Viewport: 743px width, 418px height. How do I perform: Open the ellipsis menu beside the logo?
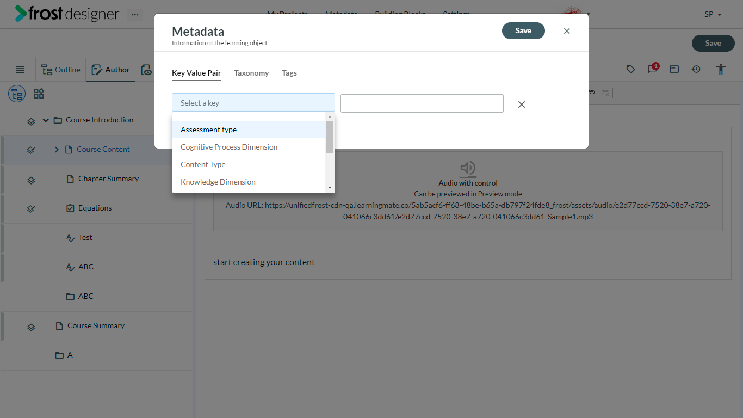click(x=134, y=15)
